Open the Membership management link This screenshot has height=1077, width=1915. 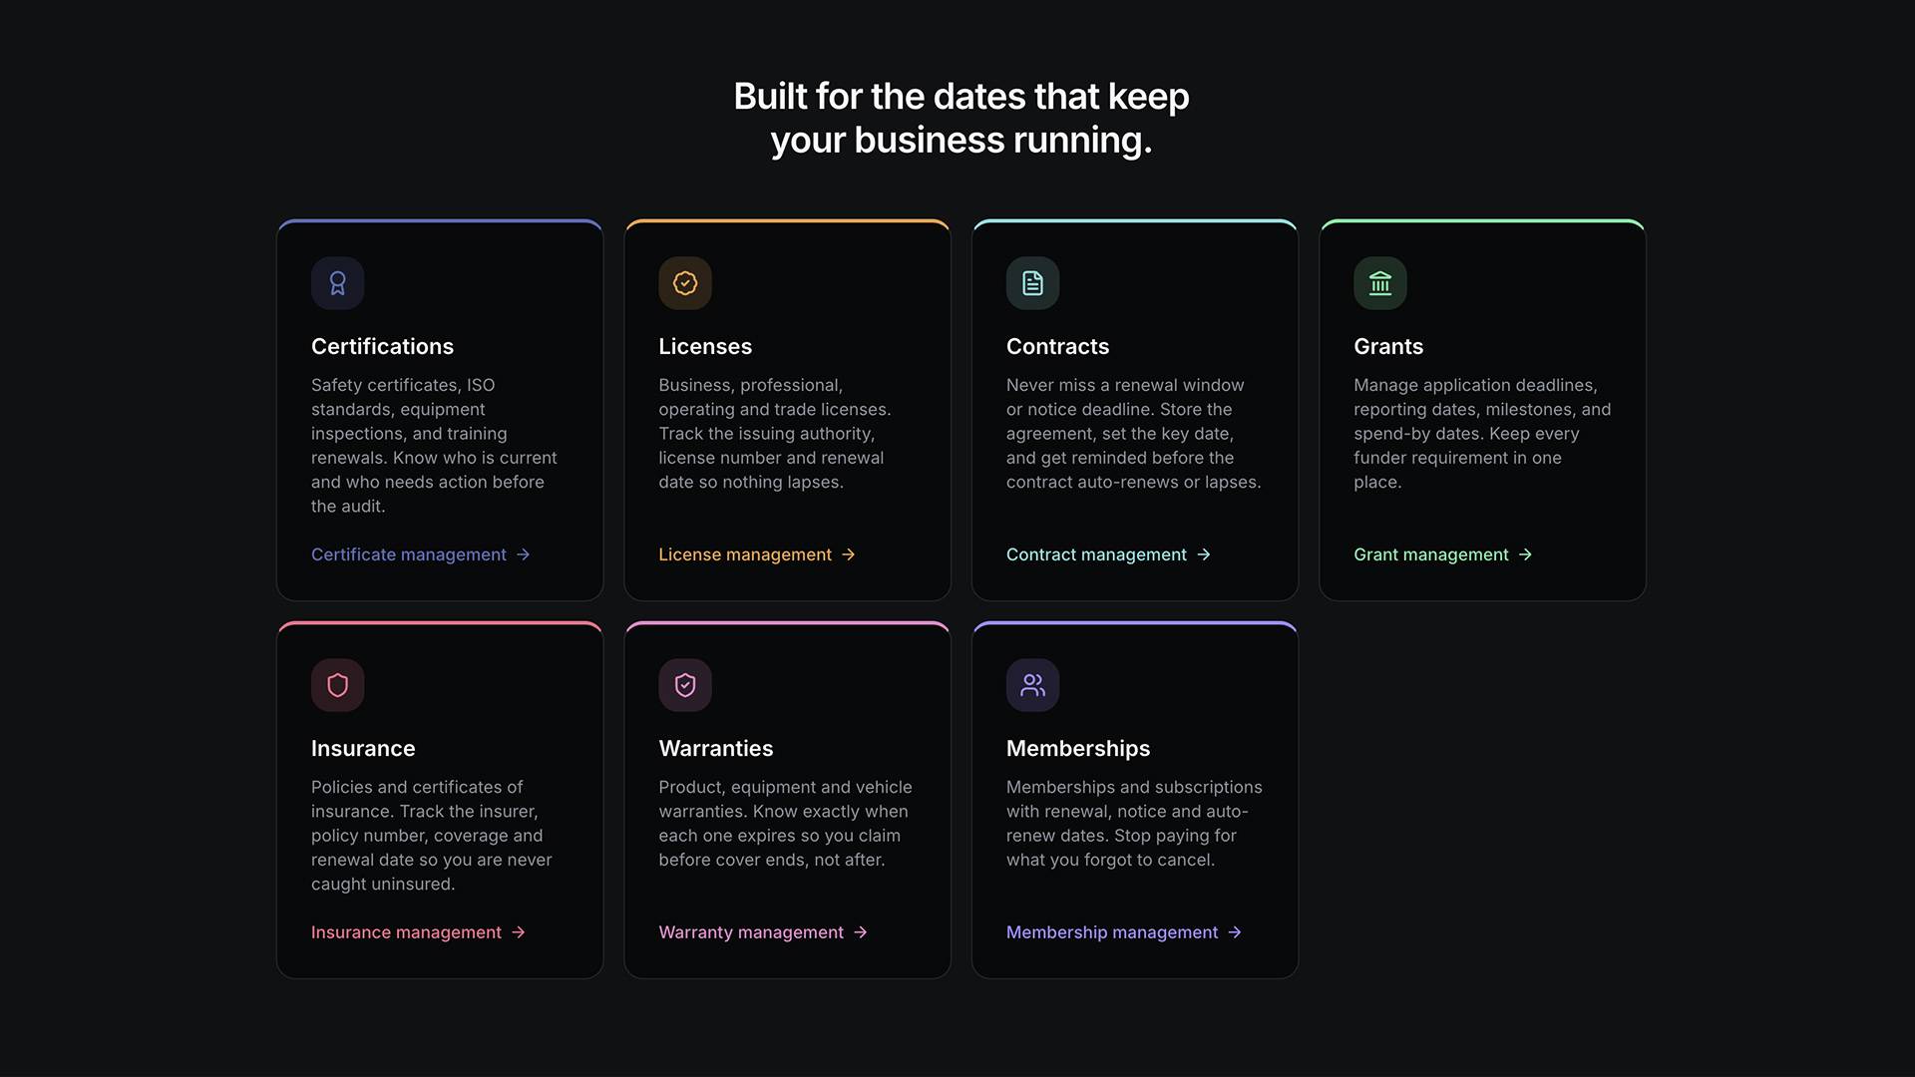click(x=1124, y=932)
